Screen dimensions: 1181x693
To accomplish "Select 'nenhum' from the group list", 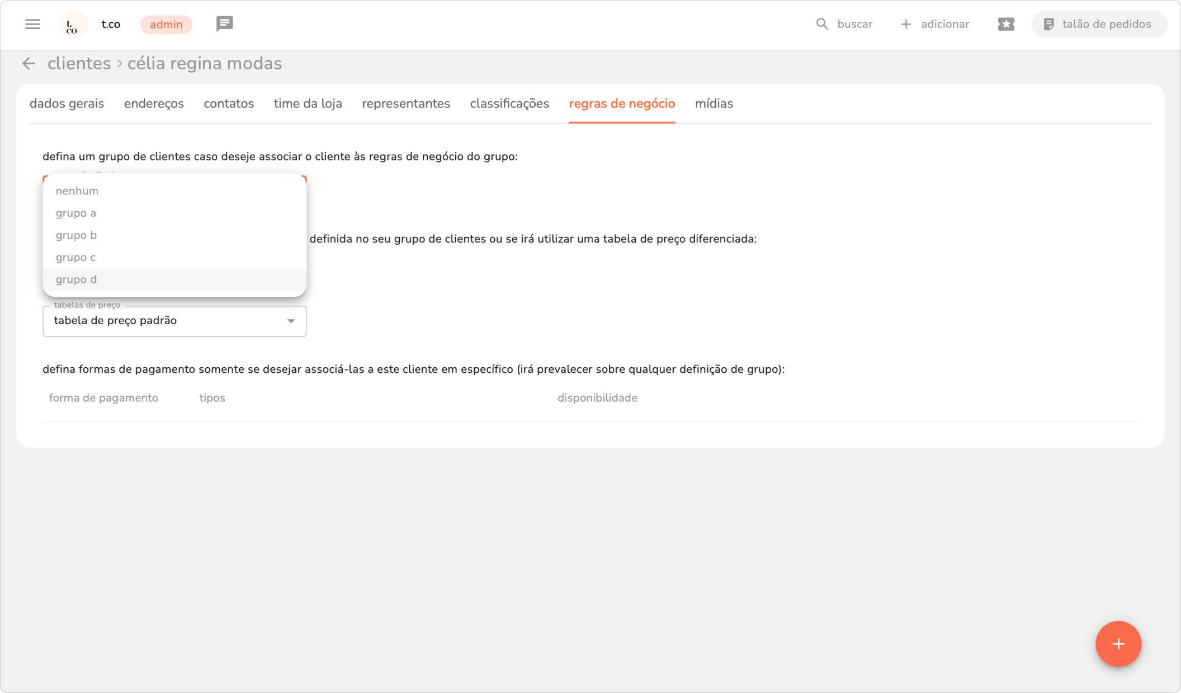I will tap(77, 191).
